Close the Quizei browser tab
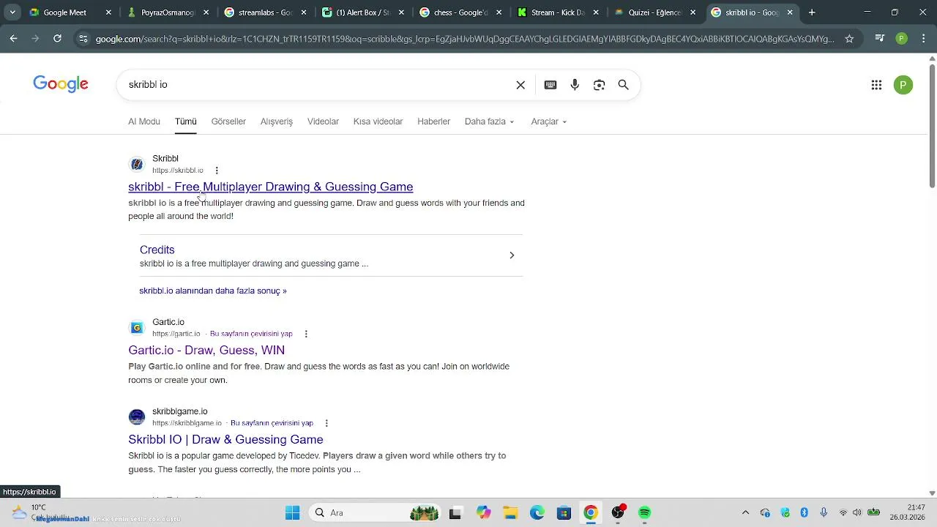Viewport: 937px width, 527px height. pos(693,12)
